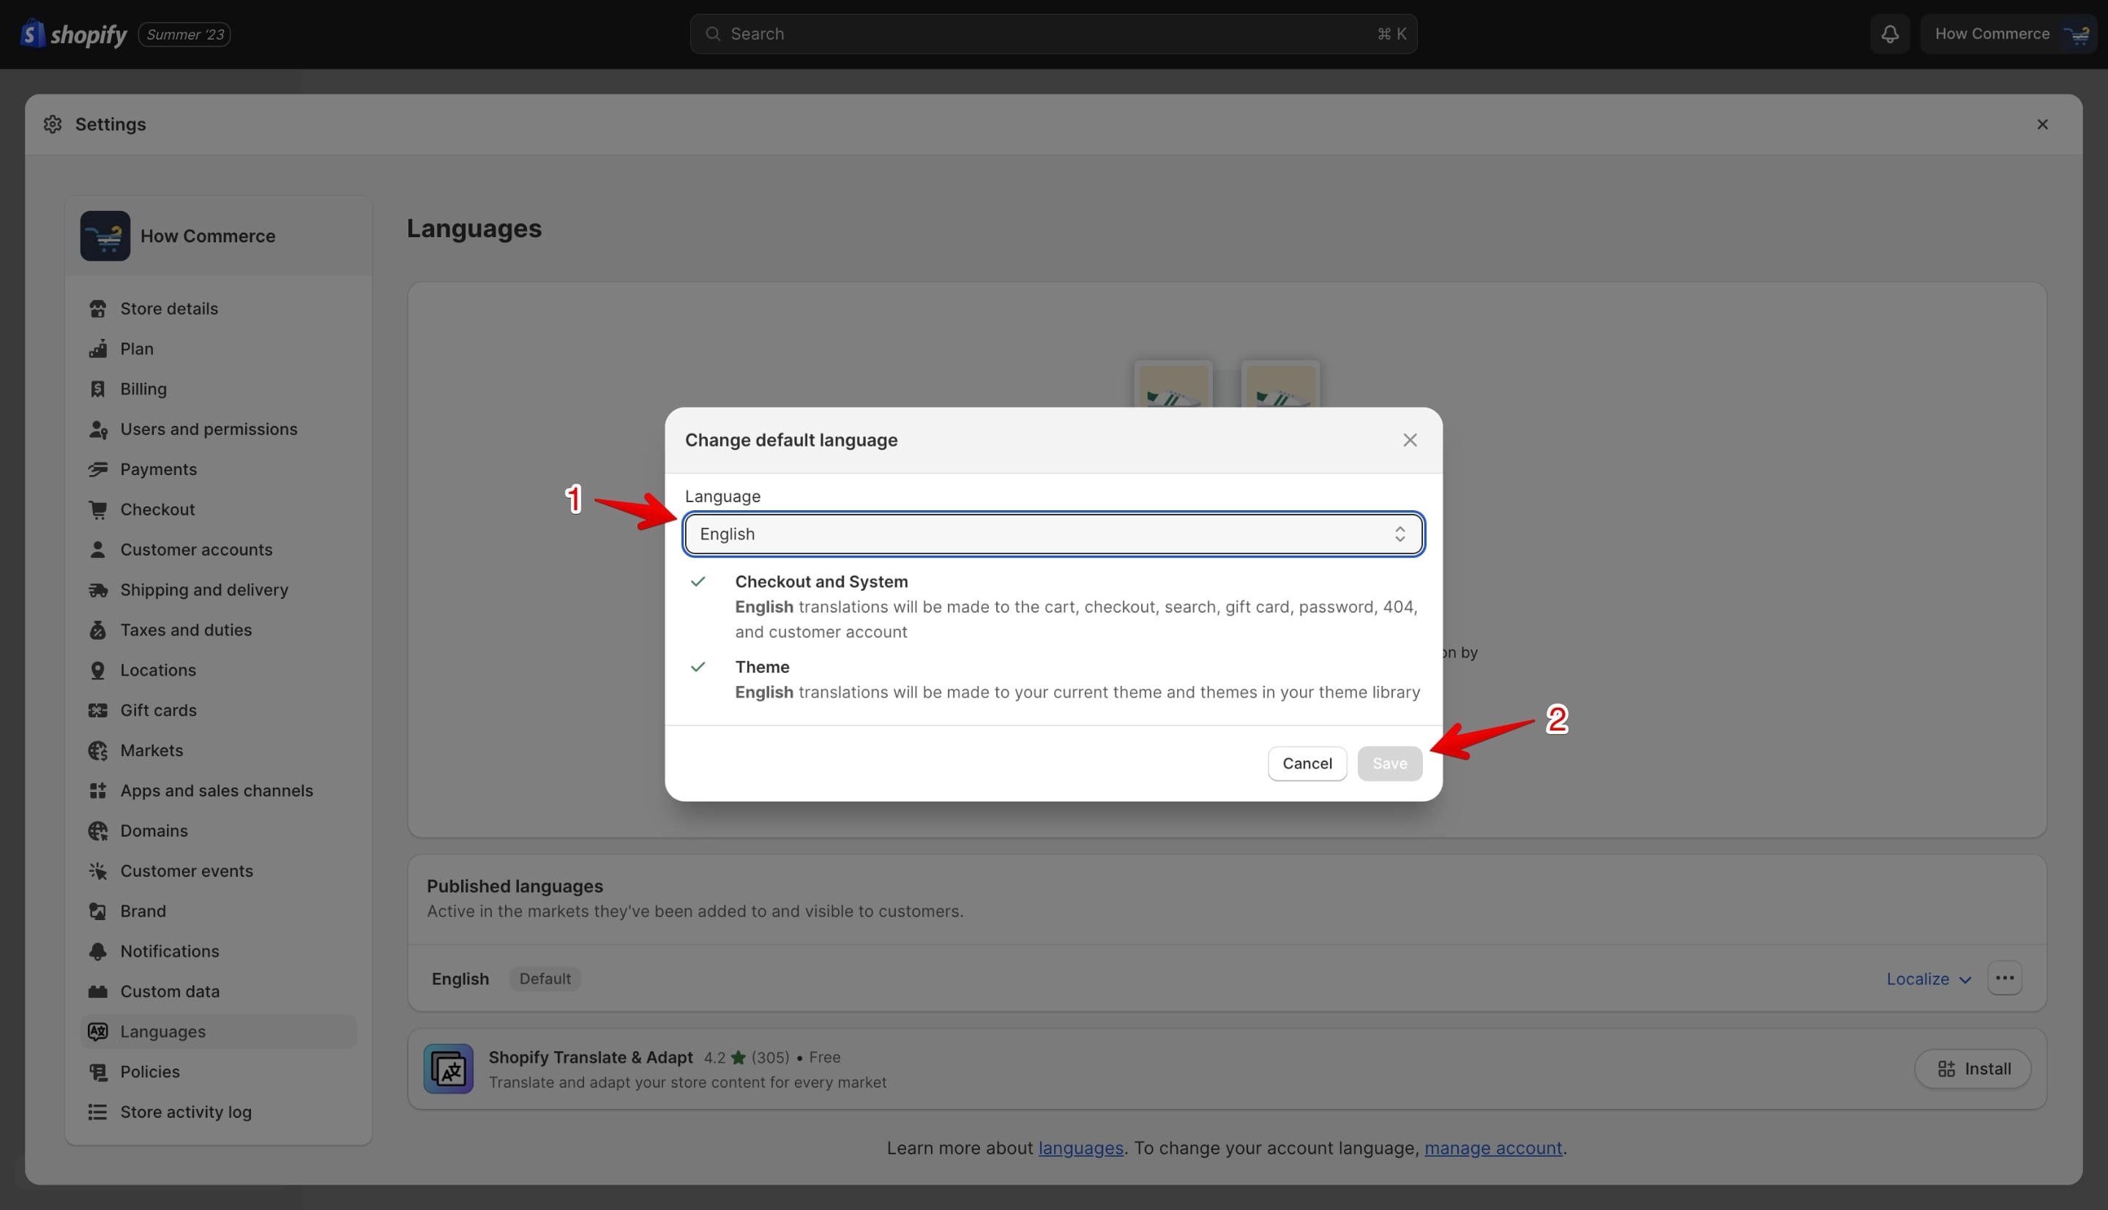The image size is (2108, 1210).
Task: Follow the languages help link
Action: [x=1081, y=1148]
